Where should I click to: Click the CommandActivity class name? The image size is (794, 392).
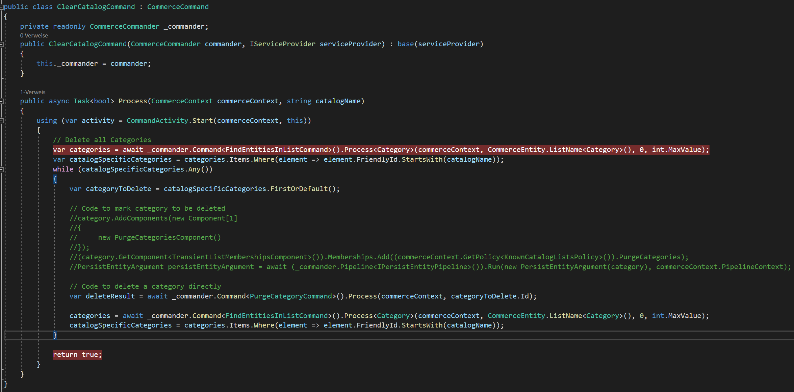click(157, 121)
